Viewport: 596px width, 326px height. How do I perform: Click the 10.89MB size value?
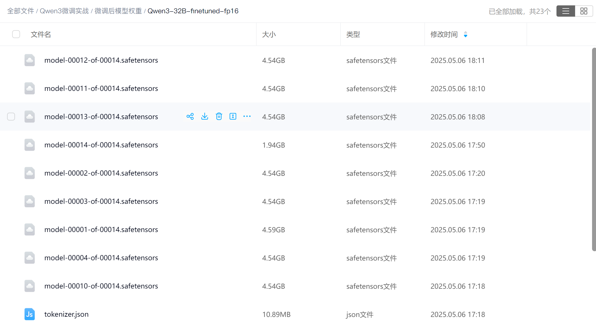click(x=276, y=314)
